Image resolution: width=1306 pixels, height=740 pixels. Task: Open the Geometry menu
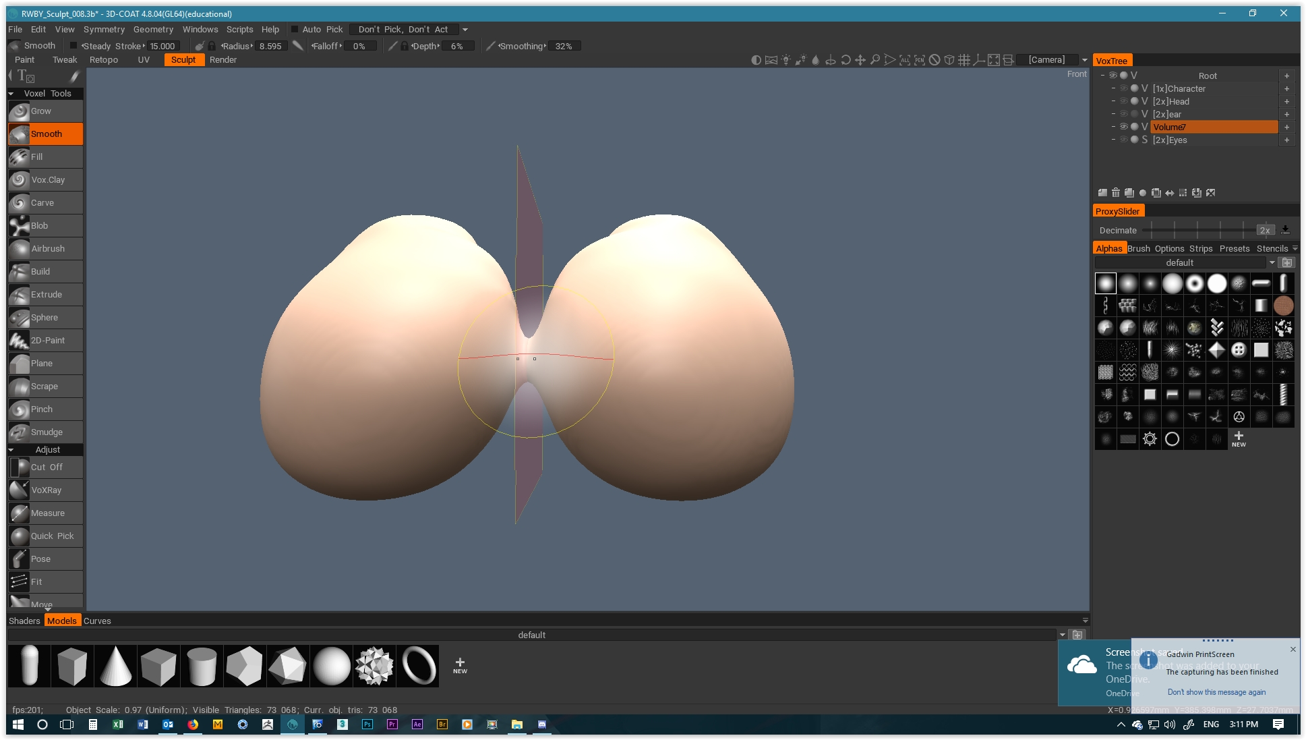(x=153, y=30)
